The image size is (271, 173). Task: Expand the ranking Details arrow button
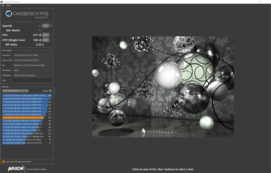coord(50,91)
